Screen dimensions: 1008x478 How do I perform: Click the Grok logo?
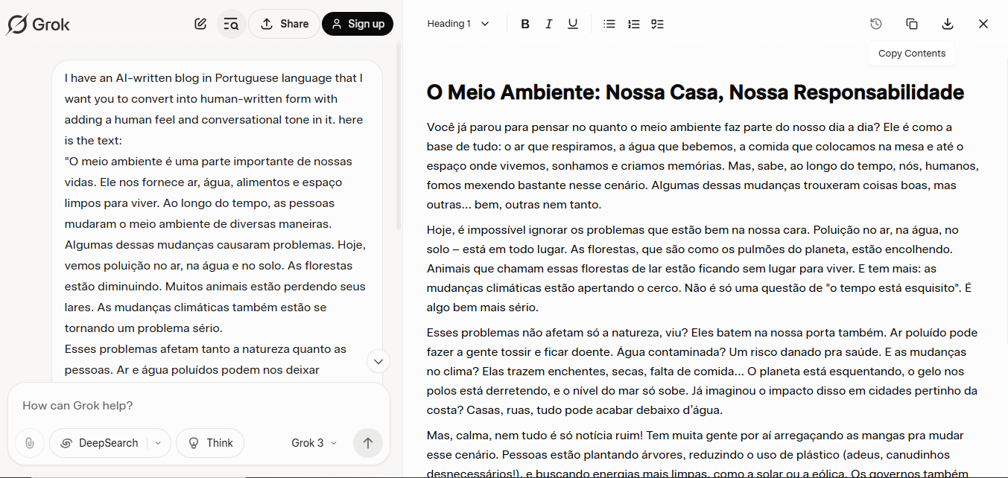(x=38, y=24)
